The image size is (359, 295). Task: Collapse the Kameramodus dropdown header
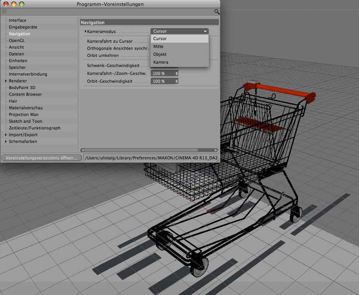(179, 31)
